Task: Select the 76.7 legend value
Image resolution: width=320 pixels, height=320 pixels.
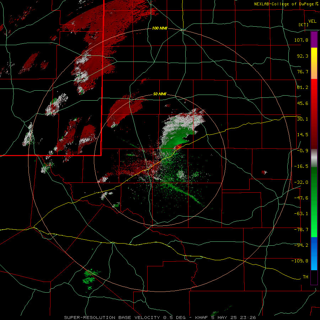Action: pyautogui.click(x=303, y=71)
